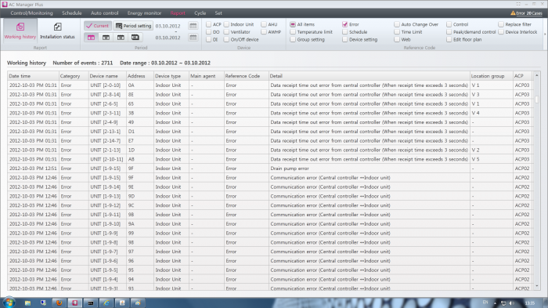Show hidden system tray icons
The height and width of the screenshot is (308, 548).
[495, 303]
